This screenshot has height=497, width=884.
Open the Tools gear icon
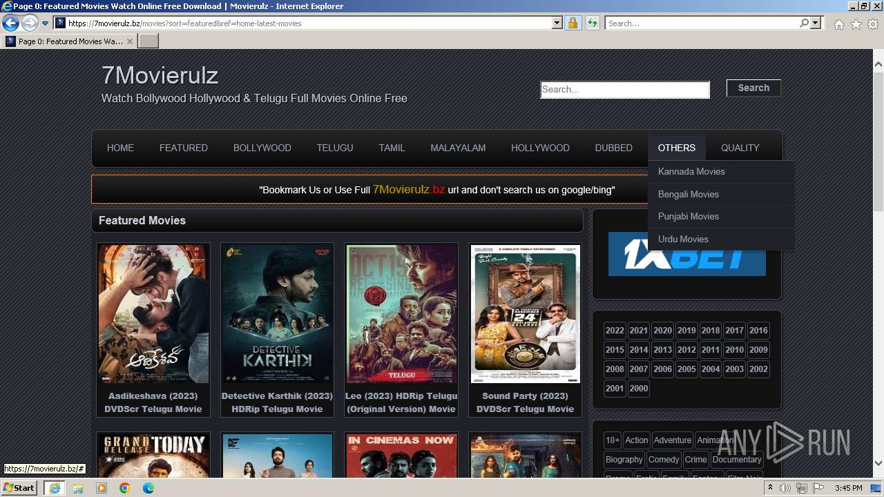[873, 23]
